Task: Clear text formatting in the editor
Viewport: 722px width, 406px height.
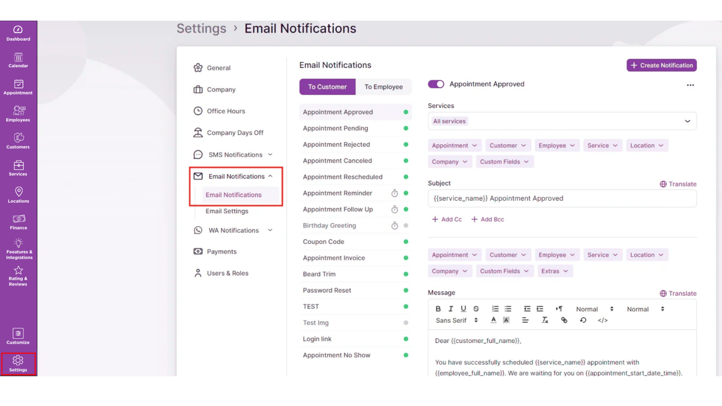Action: (545, 320)
